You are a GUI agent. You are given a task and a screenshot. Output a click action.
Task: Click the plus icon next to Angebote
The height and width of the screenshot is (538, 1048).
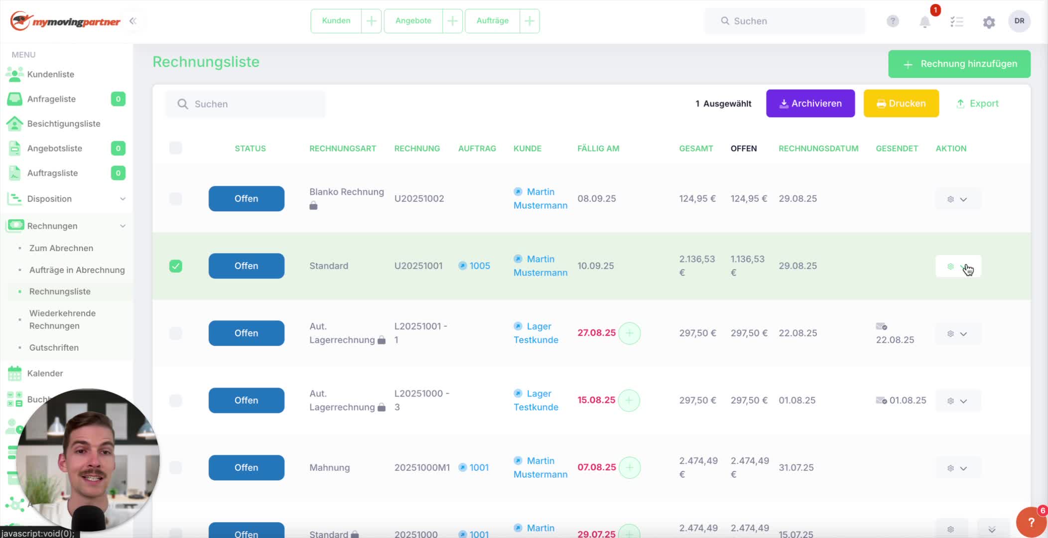(x=452, y=21)
